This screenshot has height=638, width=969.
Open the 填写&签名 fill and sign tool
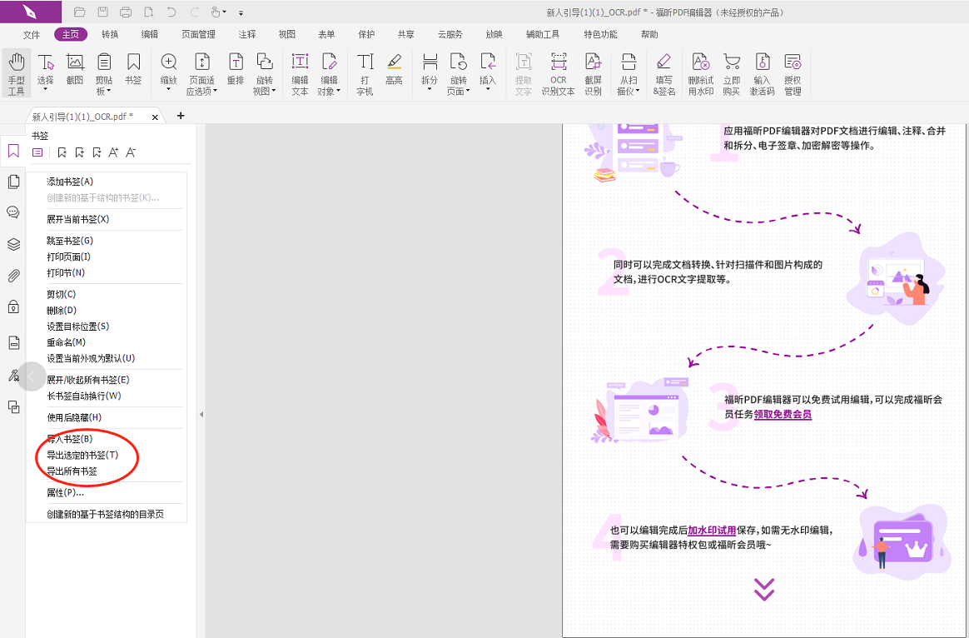point(663,72)
